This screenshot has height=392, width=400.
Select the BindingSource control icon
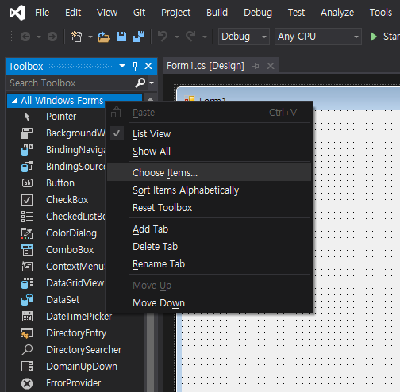[27, 167]
